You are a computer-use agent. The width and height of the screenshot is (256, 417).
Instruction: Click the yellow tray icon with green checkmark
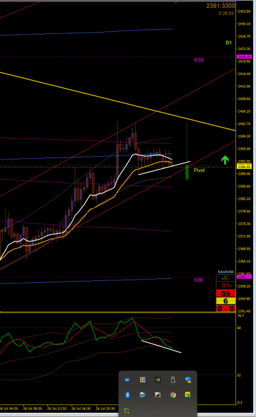188,395
